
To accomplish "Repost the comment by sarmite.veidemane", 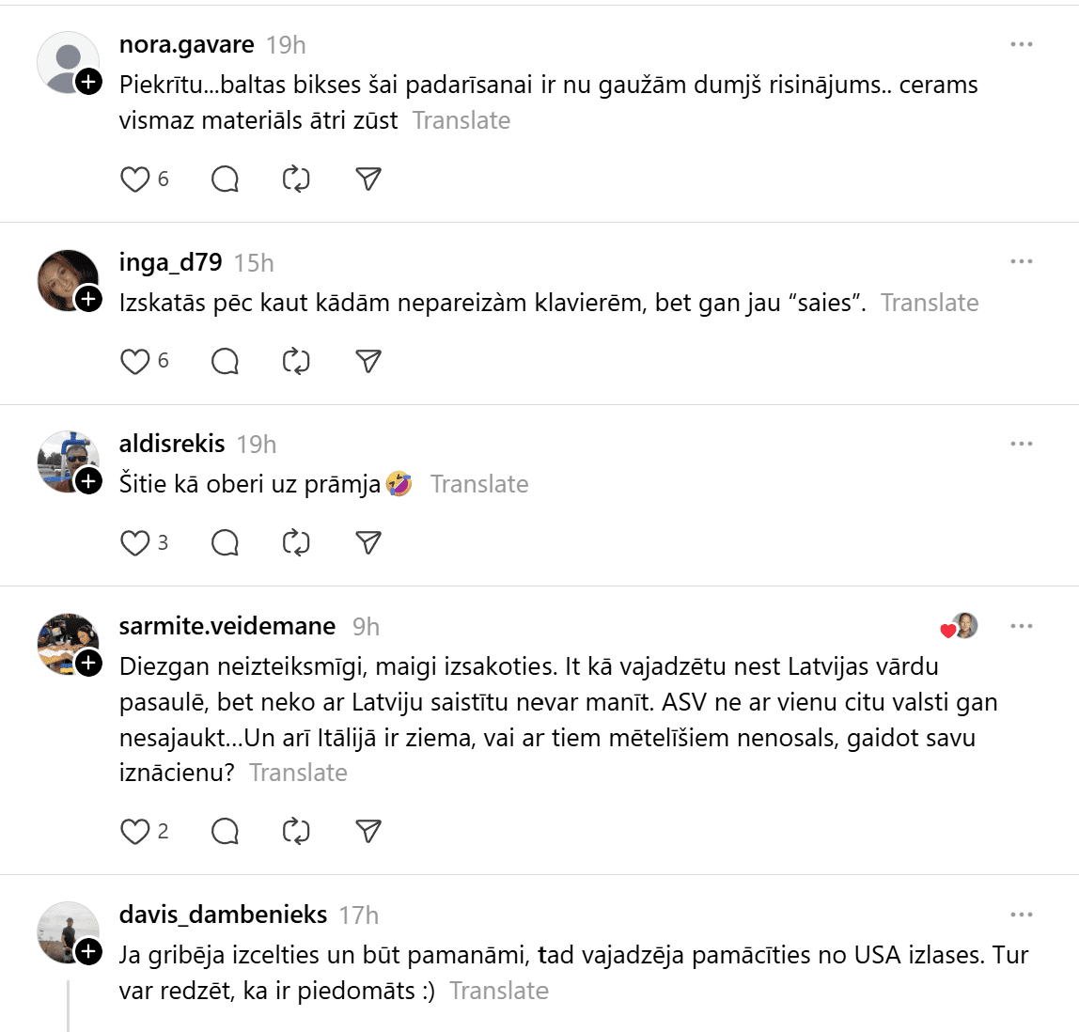I will 296,832.
